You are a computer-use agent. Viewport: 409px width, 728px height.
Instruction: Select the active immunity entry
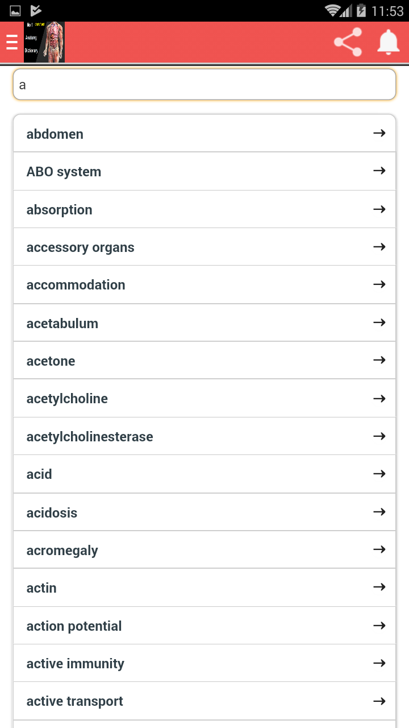(76, 664)
